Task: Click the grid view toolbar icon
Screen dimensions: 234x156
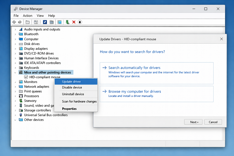Action: (x=36, y=22)
